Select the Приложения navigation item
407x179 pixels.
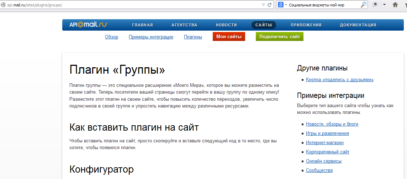click(x=306, y=25)
